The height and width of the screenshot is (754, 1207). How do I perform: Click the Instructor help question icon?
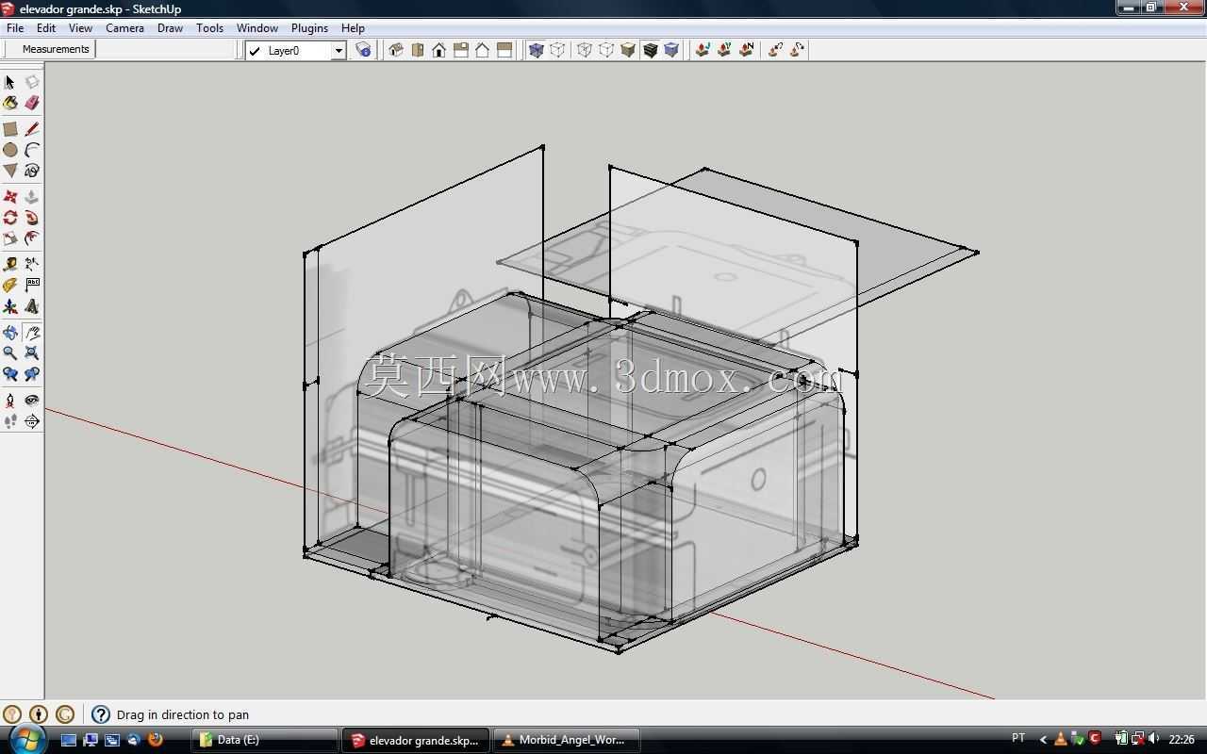(101, 714)
